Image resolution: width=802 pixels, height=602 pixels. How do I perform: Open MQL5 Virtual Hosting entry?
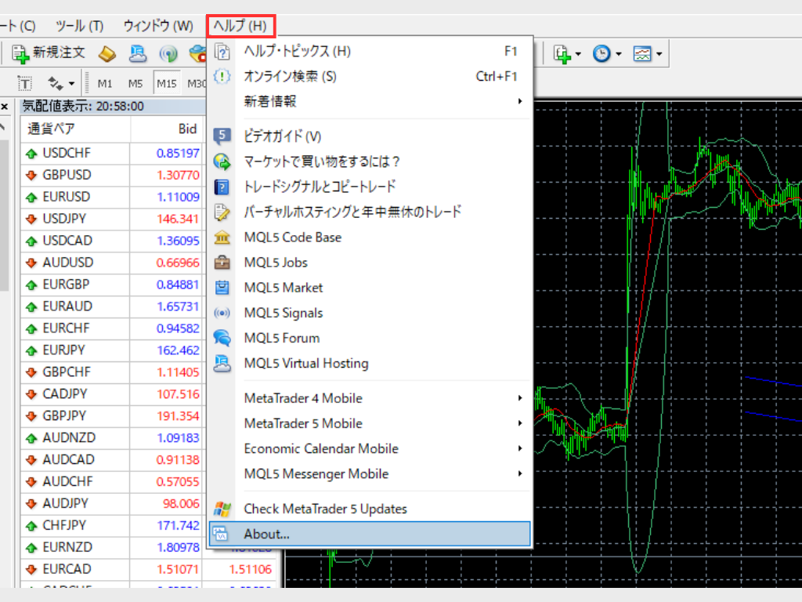[370, 363]
